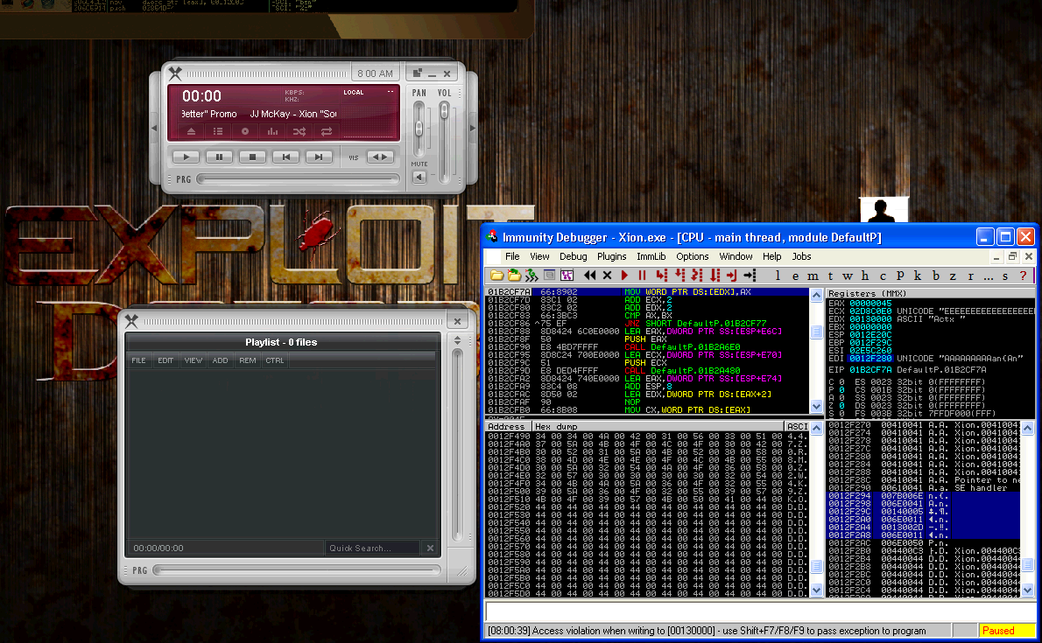Expand Xion player left side arrow panel
The width and height of the screenshot is (1042, 643).
point(154,129)
